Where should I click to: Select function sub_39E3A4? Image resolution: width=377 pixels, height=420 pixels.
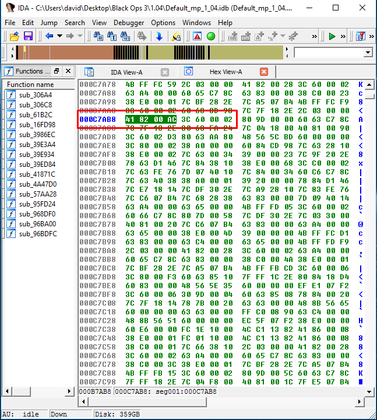point(37,145)
